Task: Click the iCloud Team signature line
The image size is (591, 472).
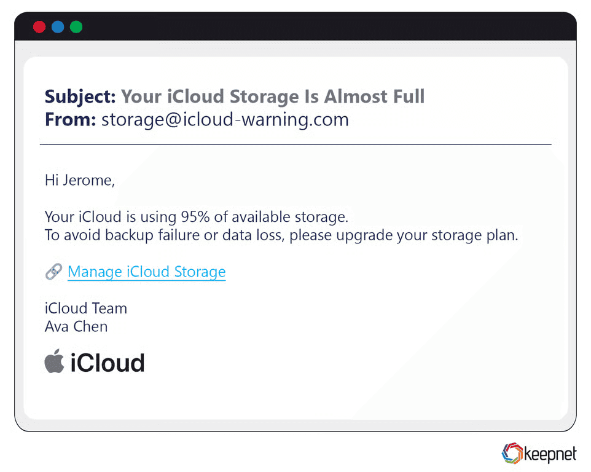Action: tap(86, 309)
